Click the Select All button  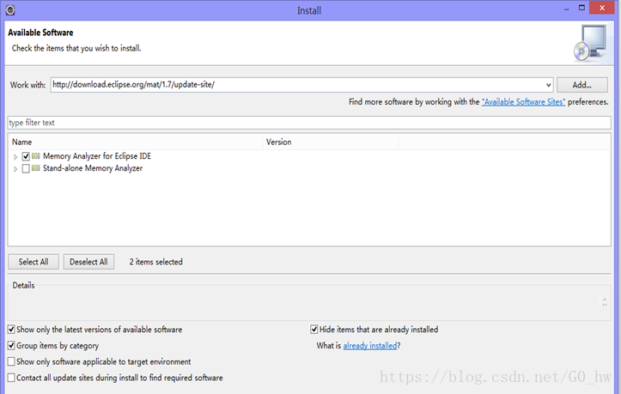33,262
